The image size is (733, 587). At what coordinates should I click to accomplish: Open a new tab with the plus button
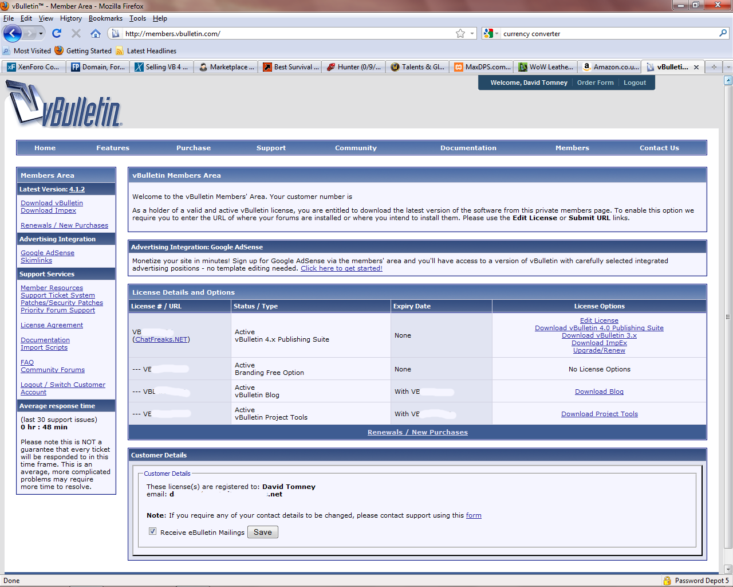(714, 67)
